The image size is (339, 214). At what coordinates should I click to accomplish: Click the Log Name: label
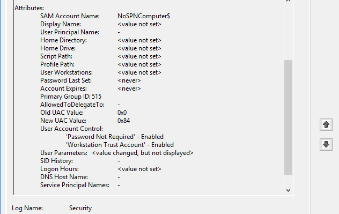27,208
